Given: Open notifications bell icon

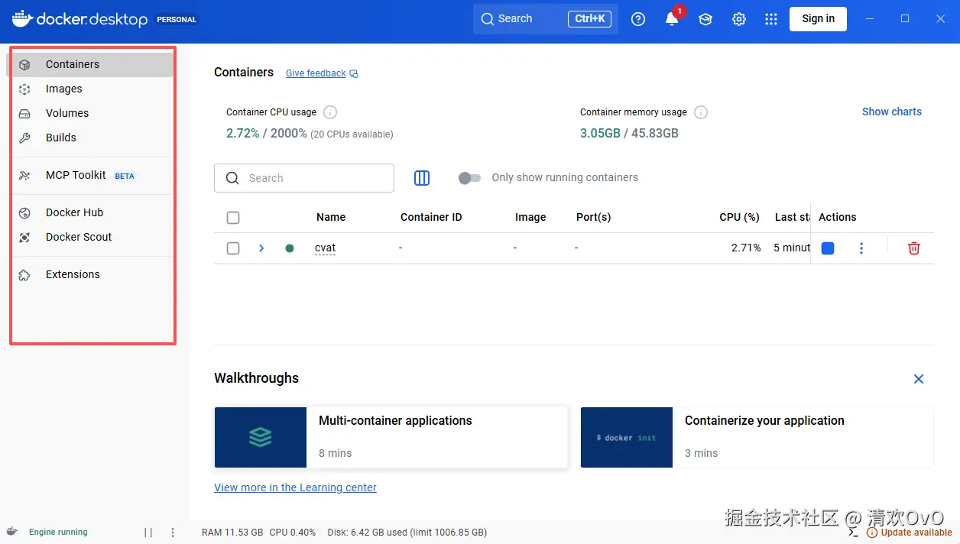Looking at the screenshot, I should pyautogui.click(x=672, y=19).
